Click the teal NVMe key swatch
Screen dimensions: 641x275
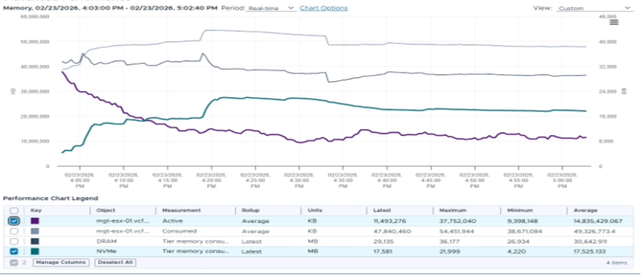coord(35,252)
